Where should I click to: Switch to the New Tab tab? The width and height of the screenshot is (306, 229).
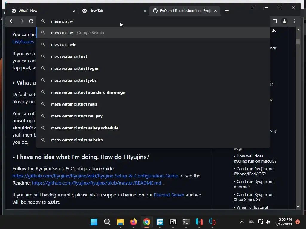tap(113, 11)
